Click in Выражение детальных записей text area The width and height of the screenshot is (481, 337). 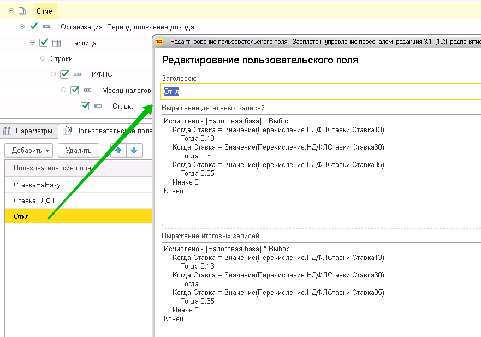click(322, 170)
